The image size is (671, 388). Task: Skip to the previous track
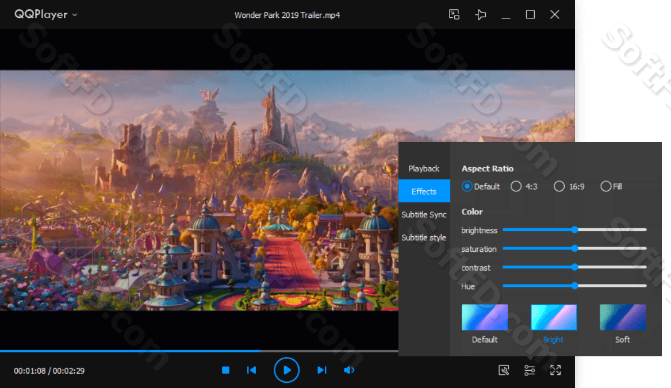tap(251, 370)
